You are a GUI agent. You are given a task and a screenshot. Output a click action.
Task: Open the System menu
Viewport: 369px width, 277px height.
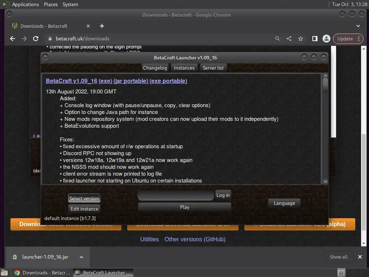(x=70, y=4)
